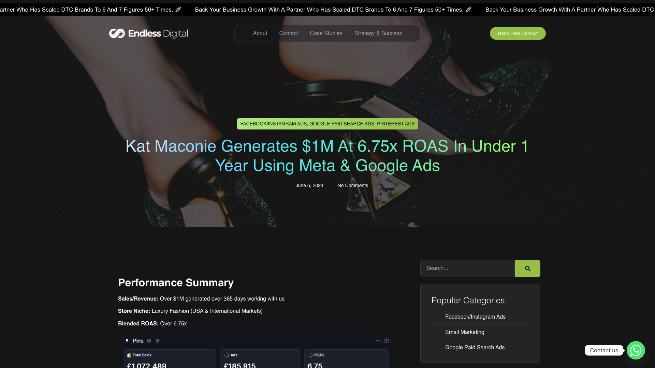The width and height of the screenshot is (655, 368).
Task: Click the £1,072,489 Total Sales value
Action: click(147, 365)
